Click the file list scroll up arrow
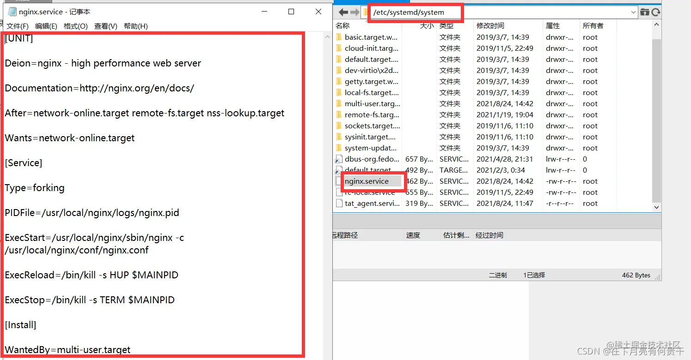This screenshot has height=360, width=691. 656,26
